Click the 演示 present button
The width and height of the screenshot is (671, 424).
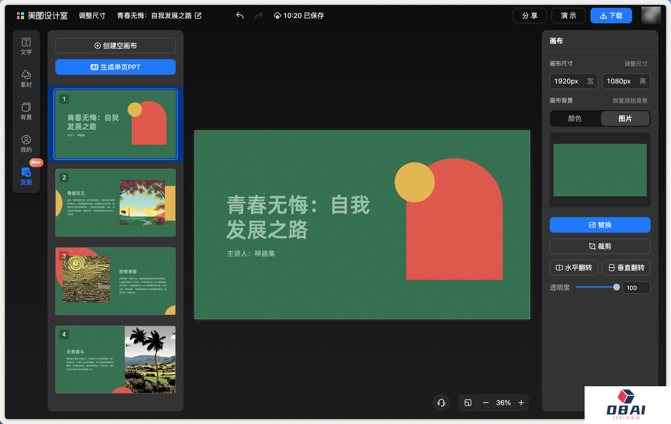[568, 16]
